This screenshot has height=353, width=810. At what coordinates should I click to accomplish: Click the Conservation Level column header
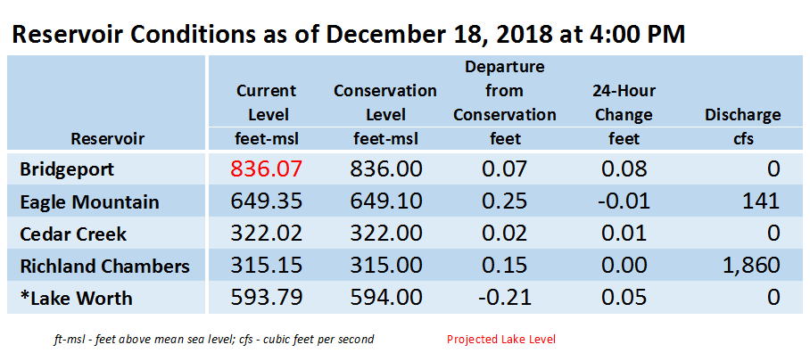385,103
